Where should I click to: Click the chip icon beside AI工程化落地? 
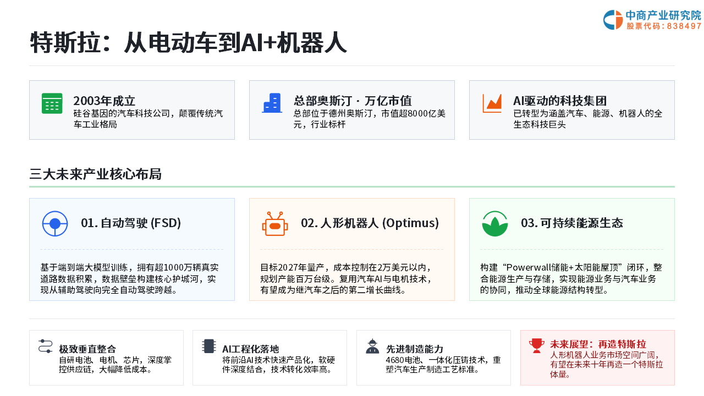point(208,346)
